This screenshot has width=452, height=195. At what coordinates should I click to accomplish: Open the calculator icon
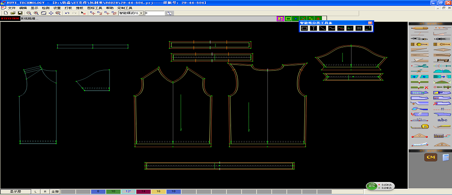pyautogui.click(x=446, y=157)
